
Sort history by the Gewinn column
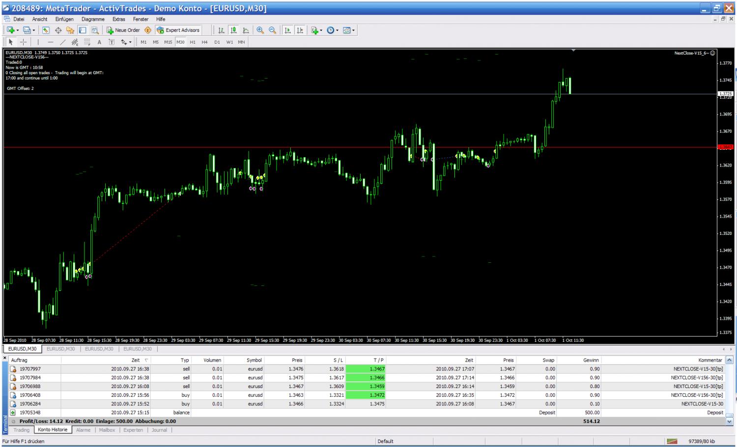click(579, 360)
